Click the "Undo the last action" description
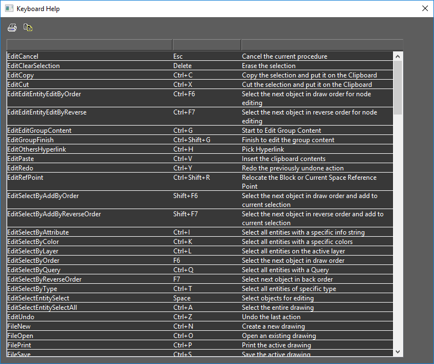Screen dimensions: 434x364 271,317
